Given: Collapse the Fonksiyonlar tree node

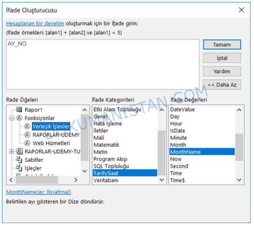Looking at the screenshot, I should point(12,118).
